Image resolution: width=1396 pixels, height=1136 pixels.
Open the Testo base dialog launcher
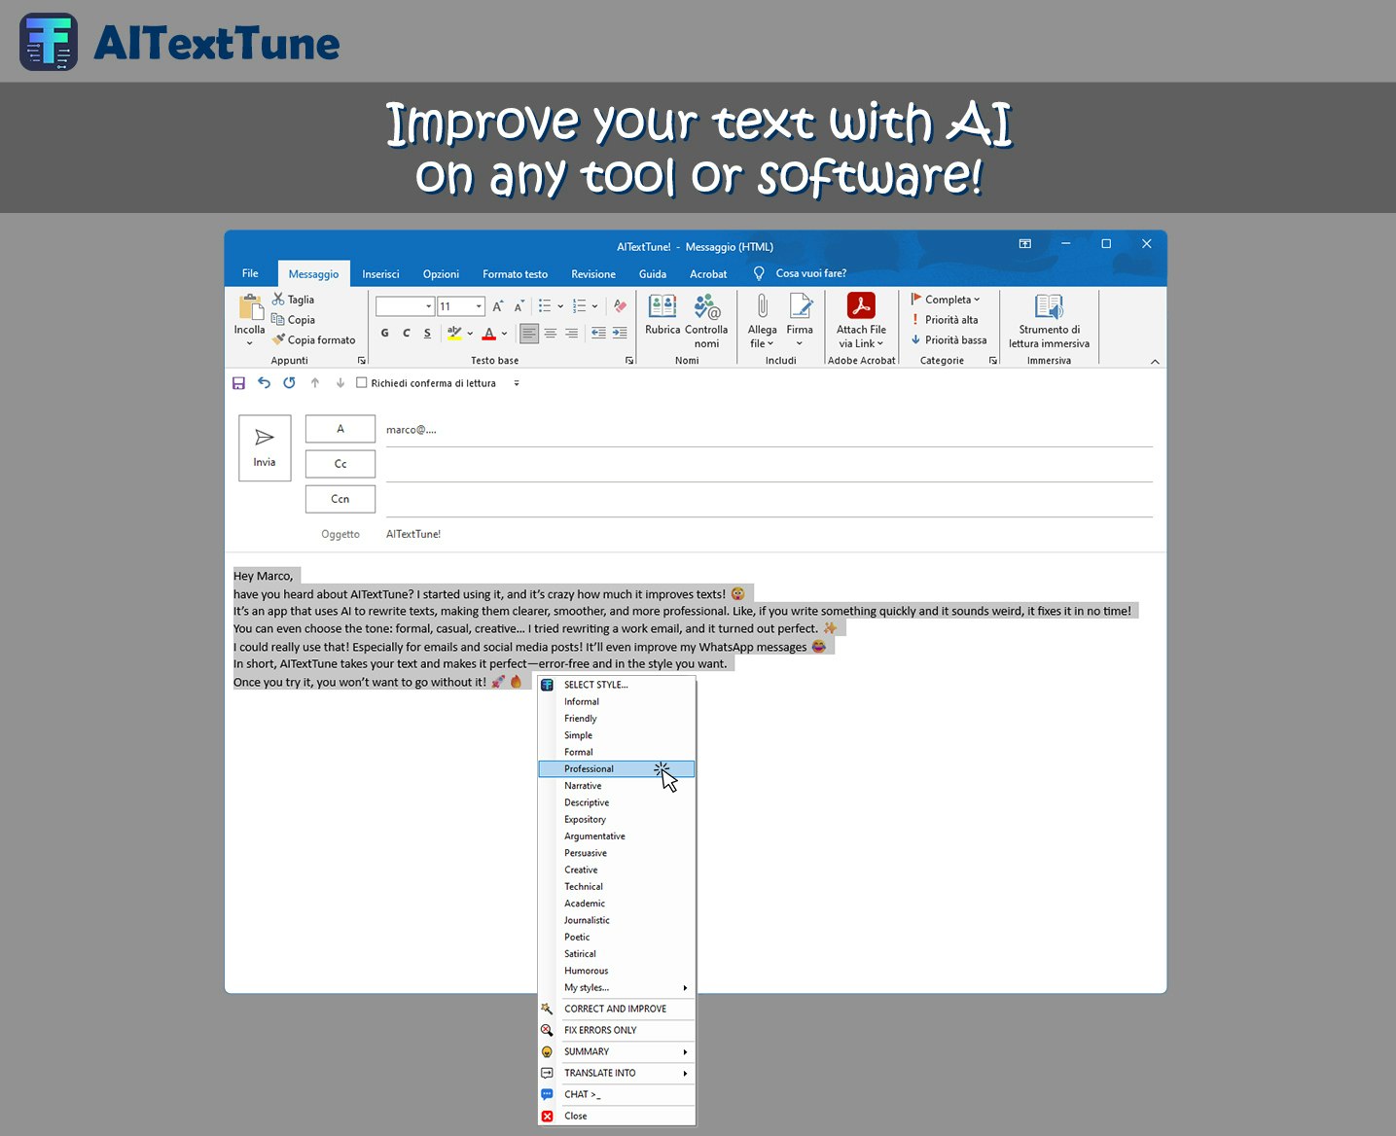tap(629, 361)
